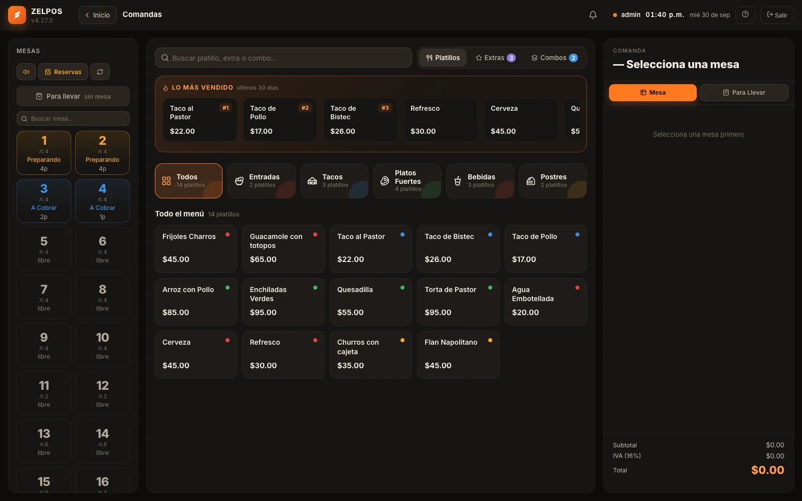This screenshot has height=501, width=802.
Task: Open the help question-mark icon
Action: pos(745,15)
